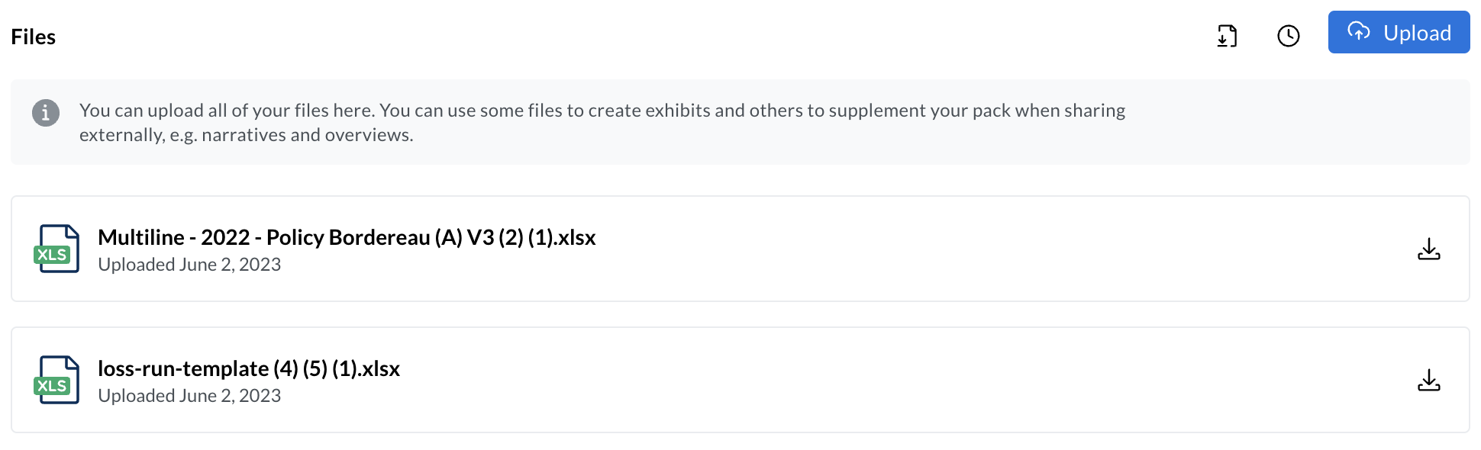Click the cloud upload icon

coord(1359,31)
